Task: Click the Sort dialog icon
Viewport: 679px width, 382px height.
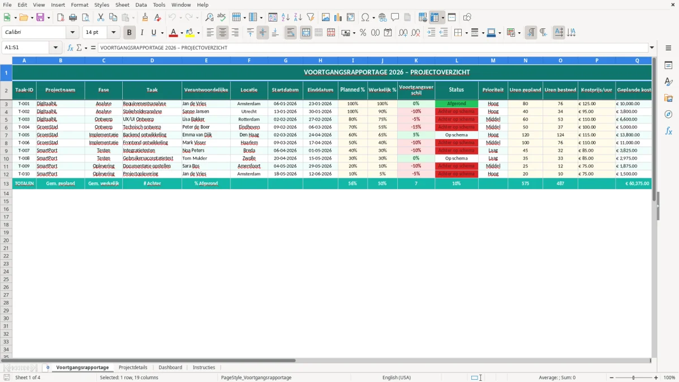Action: [273, 18]
